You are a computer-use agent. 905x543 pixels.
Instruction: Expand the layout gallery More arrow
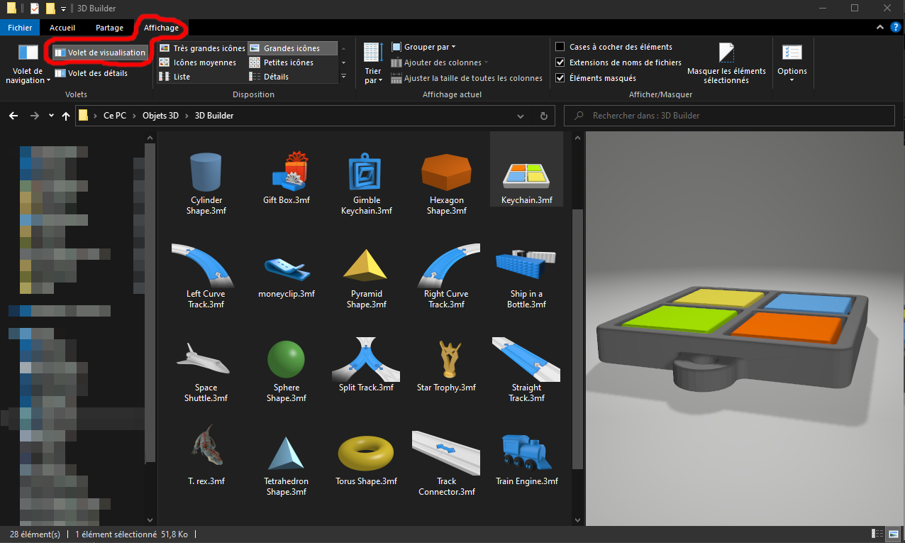tap(344, 76)
